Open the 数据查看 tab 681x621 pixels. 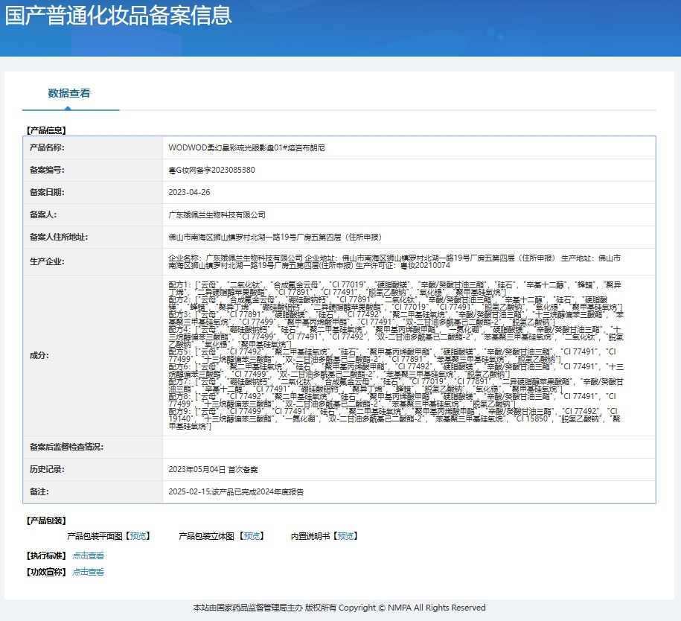point(69,93)
